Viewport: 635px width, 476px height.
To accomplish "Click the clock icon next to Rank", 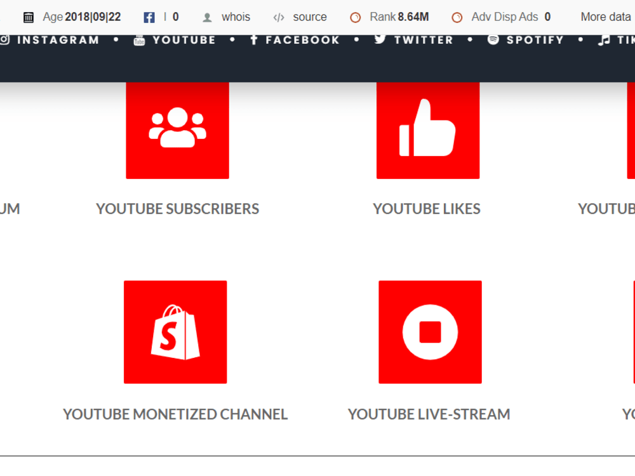I will (354, 17).
